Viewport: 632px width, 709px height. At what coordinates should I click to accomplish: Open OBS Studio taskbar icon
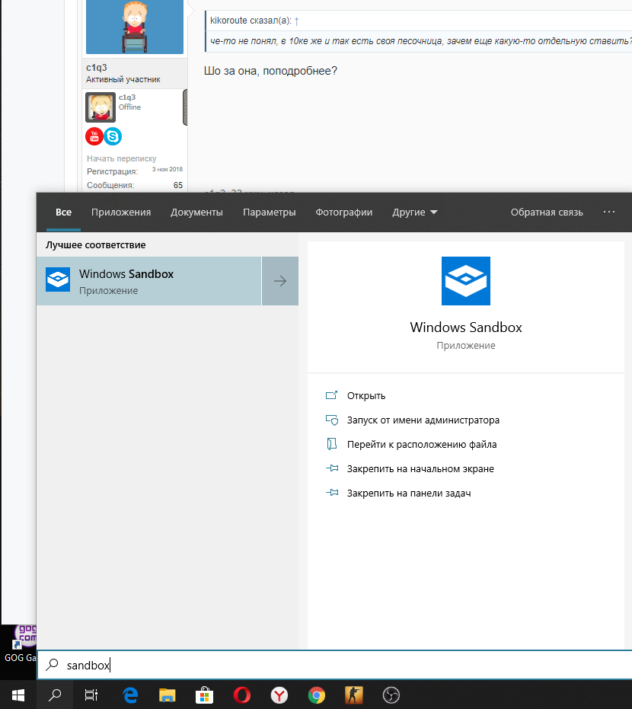[x=391, y=695]
